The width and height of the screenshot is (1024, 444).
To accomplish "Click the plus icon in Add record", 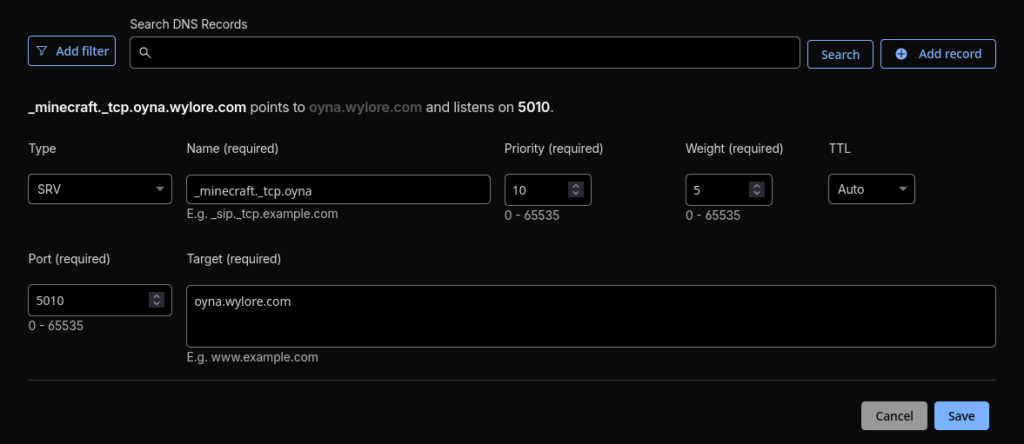I will tap(901, 54).
